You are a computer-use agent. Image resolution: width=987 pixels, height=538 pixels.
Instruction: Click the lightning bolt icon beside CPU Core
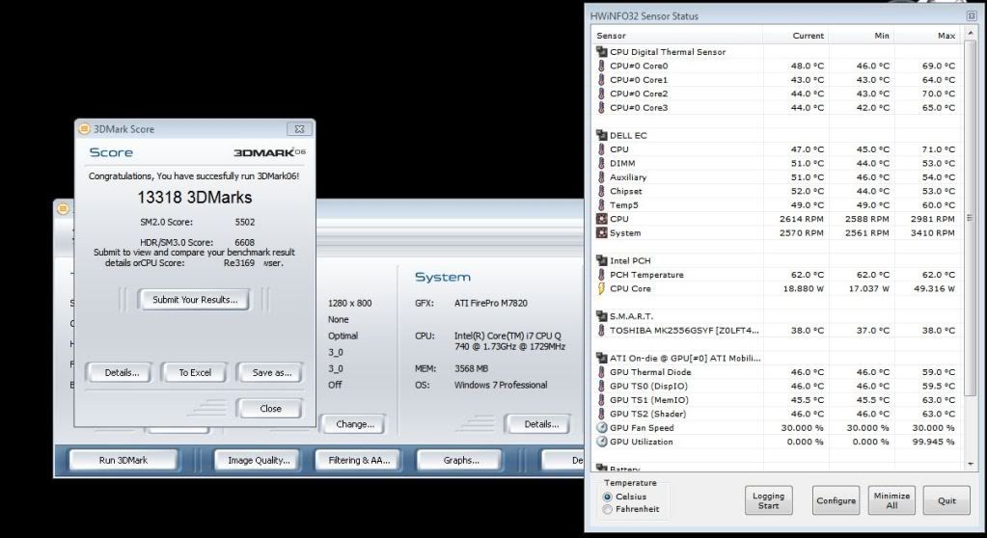tap(601, 288)
